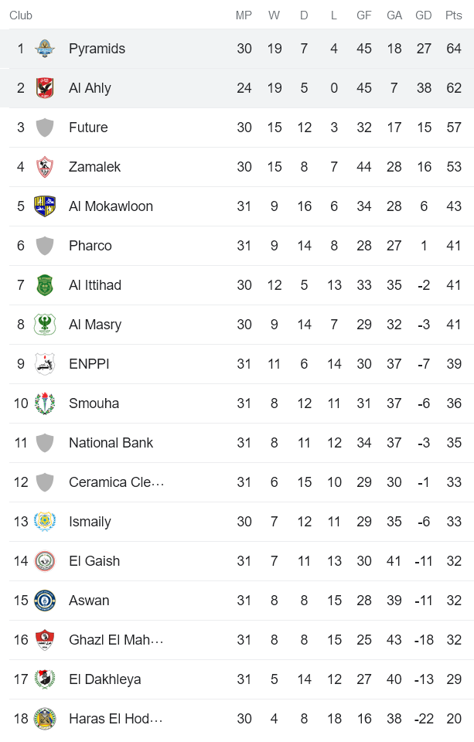
Task: Click the Aswan club crest icon
Action: (45, 601)
